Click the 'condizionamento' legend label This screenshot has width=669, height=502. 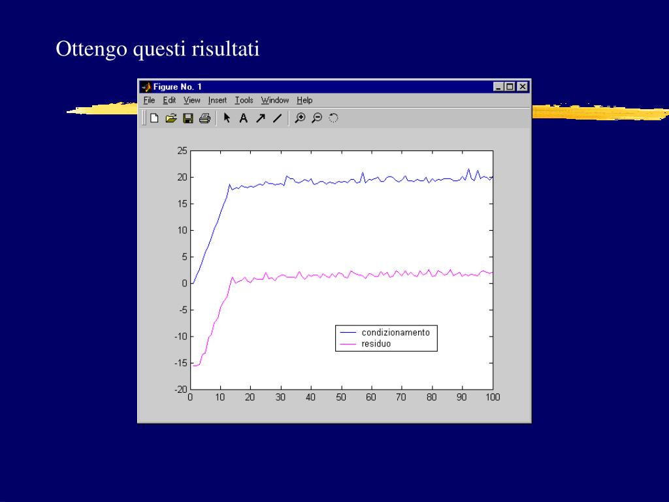pos(395,333)
